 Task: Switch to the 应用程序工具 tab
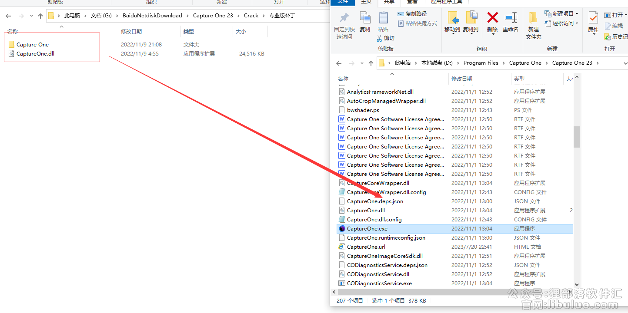(x=447, y=2)
